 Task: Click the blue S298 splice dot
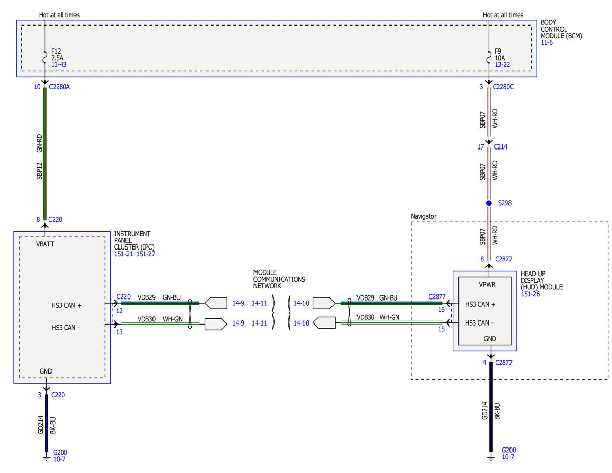coord(489,203)
